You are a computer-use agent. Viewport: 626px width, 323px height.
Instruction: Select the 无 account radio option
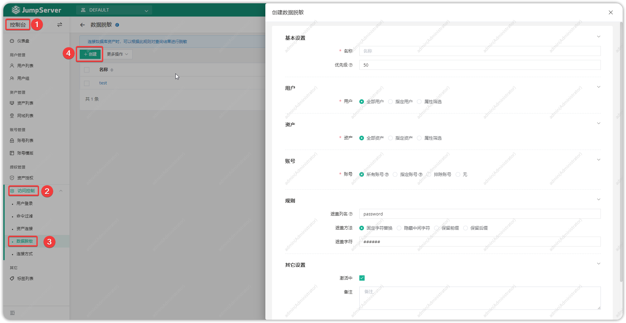pyautogui.click(x=462, y=174)
